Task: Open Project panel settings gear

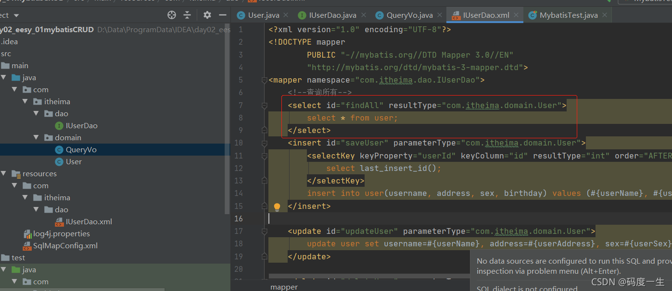Action: click(x=207, y=15)
